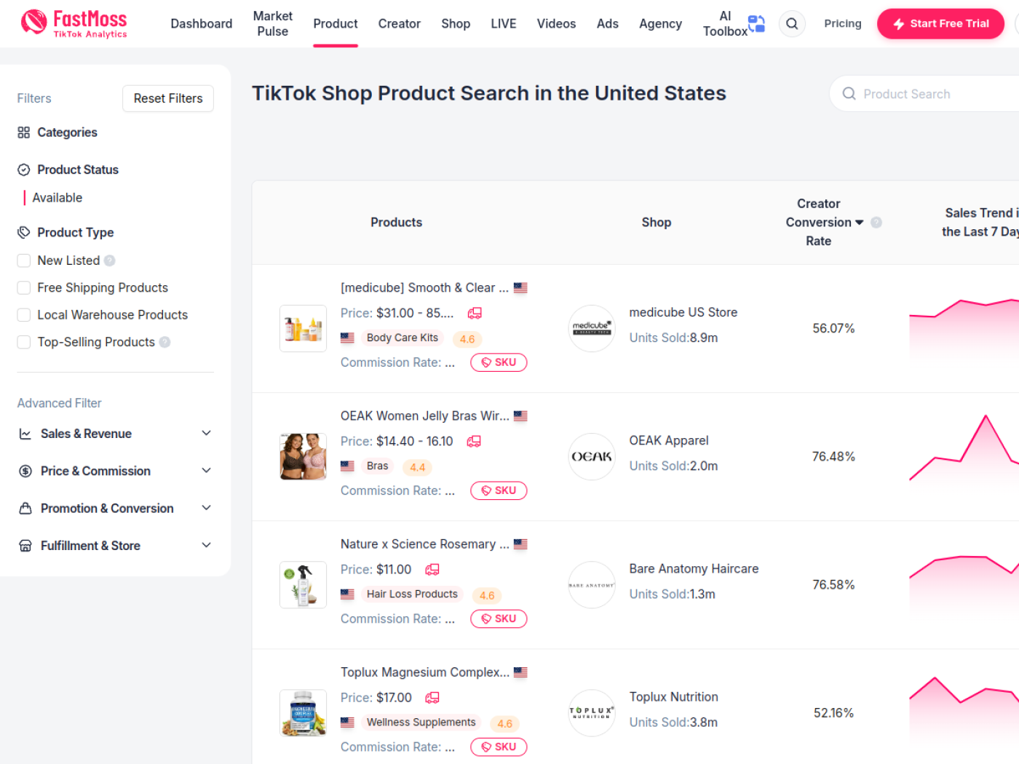Expand the Price & Commission filter
This screenshot has height=764, width=1019.
(x=116, y=471)
